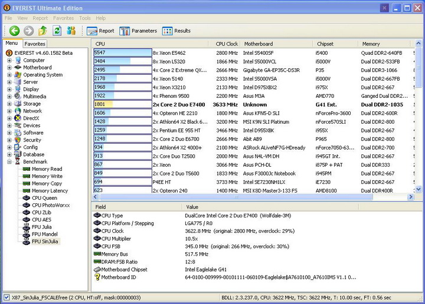Click the Manage users toolbar icon
The width and height of the screenshot is (425, 304).
71,31
